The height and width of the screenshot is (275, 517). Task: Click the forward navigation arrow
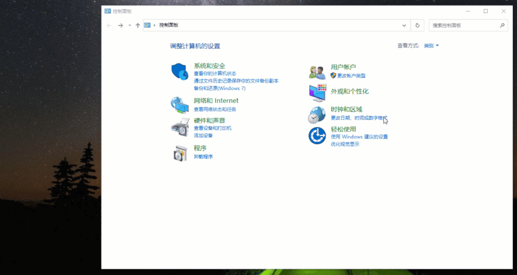pyautogui.click(x=120, y=25)
